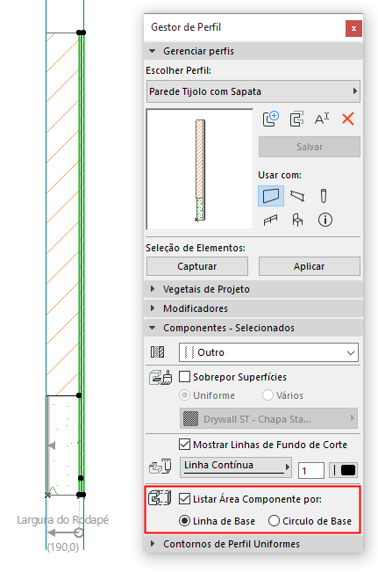Select Linha de Base radio button
Screen dimensions: 378x572
coord(185,520)
